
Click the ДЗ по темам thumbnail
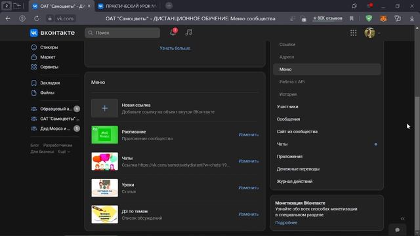point(104,214)
